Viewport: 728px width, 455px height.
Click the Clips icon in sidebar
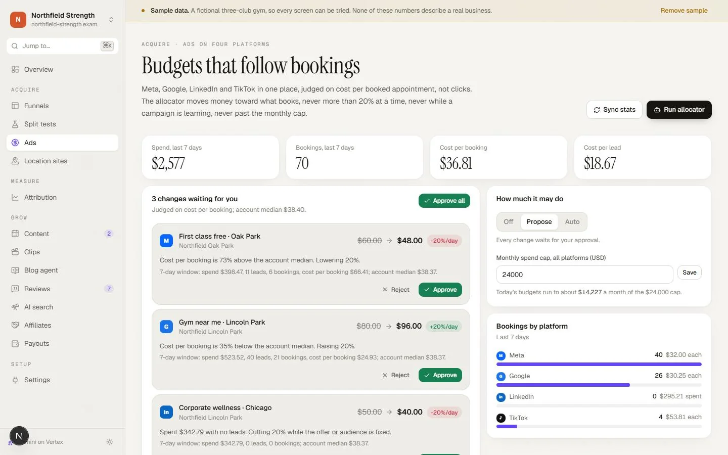pyautogui.click(x=15, y=252)
